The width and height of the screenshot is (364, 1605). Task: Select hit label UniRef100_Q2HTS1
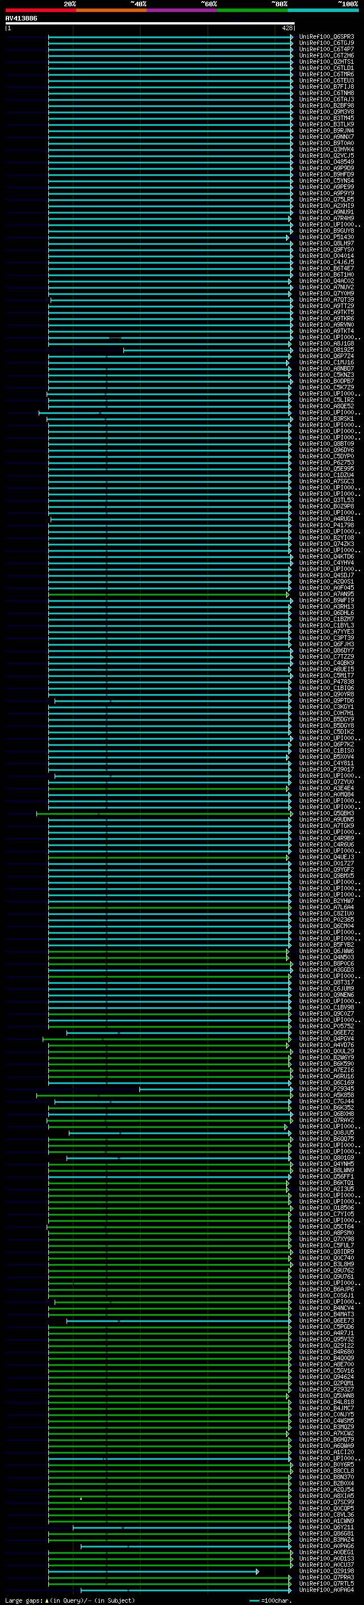click(326, 61)
